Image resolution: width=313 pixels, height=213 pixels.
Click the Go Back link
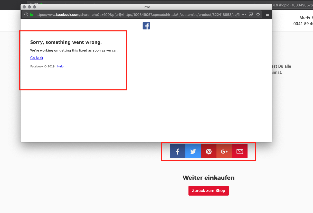pos(37,58)
